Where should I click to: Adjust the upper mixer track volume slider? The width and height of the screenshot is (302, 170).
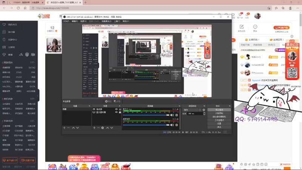(x=146, y=115)
